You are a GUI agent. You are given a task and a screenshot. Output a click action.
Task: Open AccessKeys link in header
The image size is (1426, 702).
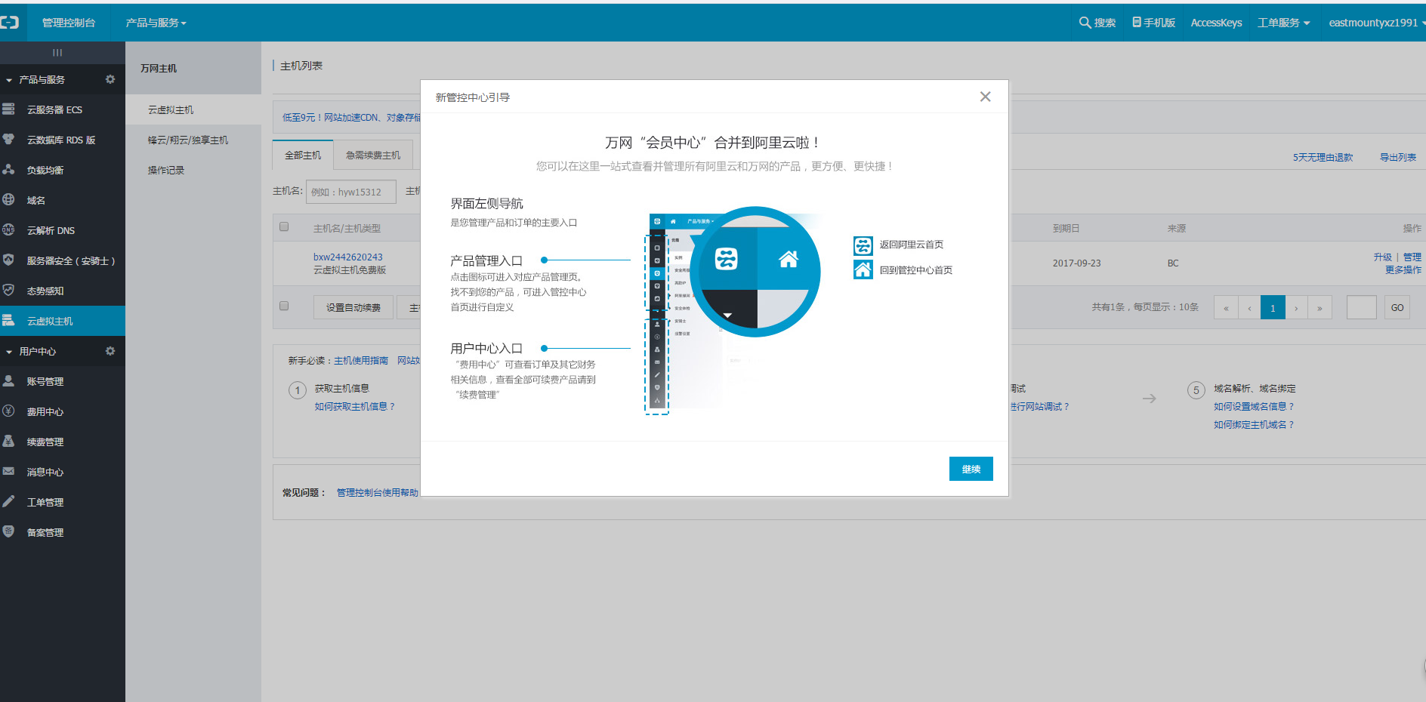(1216, 23)
